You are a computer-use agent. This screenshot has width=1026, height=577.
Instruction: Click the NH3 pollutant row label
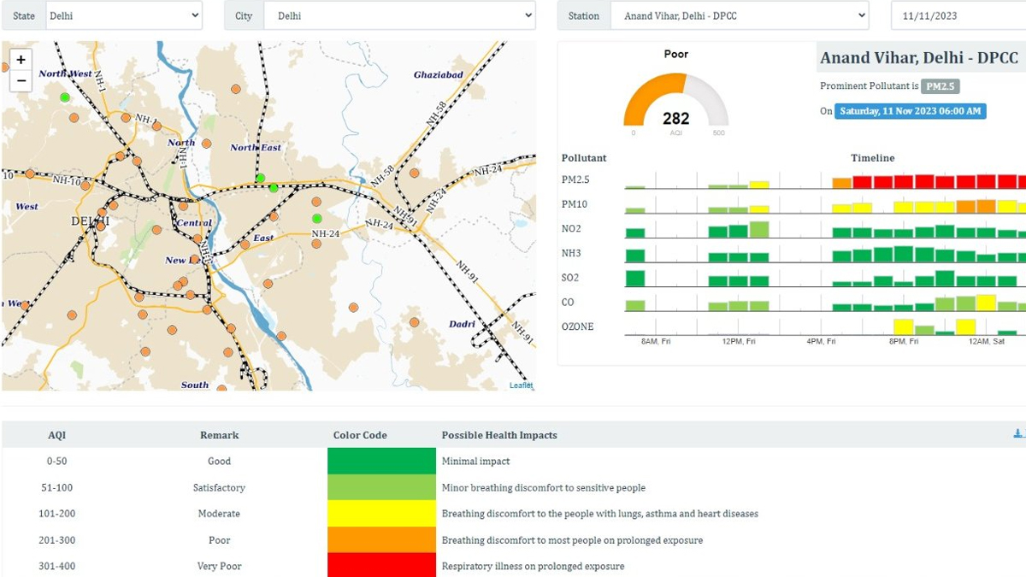click(x=571, y=253)
